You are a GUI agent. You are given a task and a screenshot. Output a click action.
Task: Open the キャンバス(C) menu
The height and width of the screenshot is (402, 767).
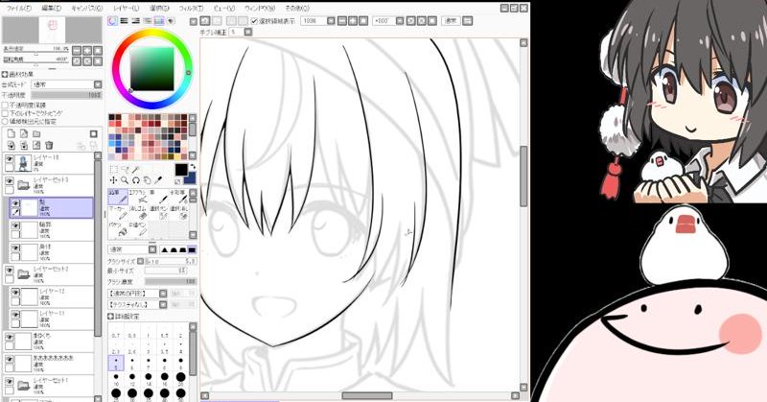(87, 9)
